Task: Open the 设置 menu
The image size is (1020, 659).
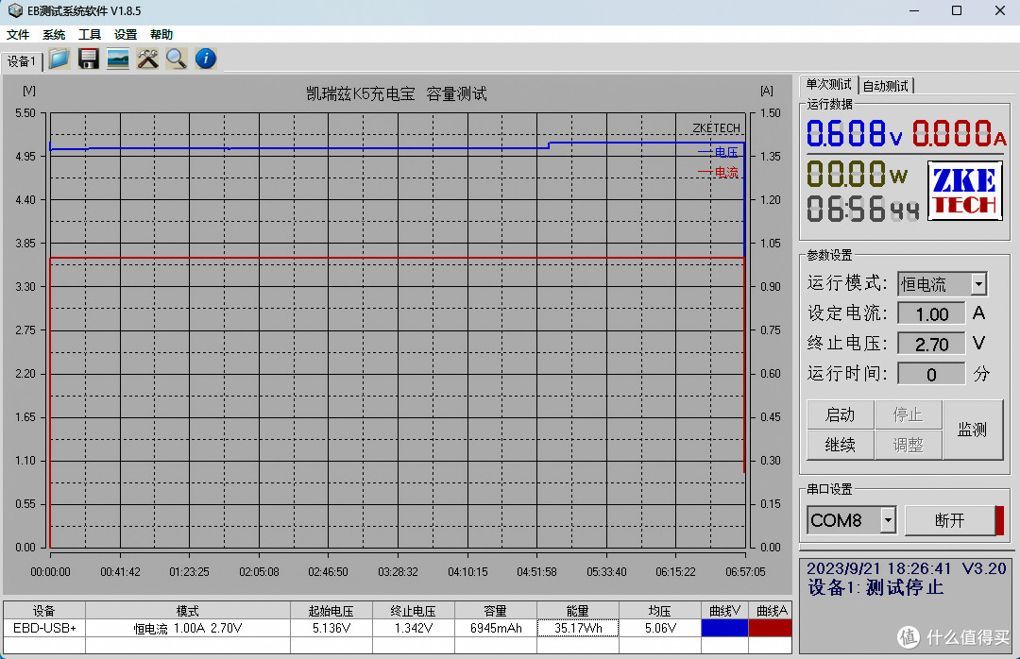Action: [126, 35]
